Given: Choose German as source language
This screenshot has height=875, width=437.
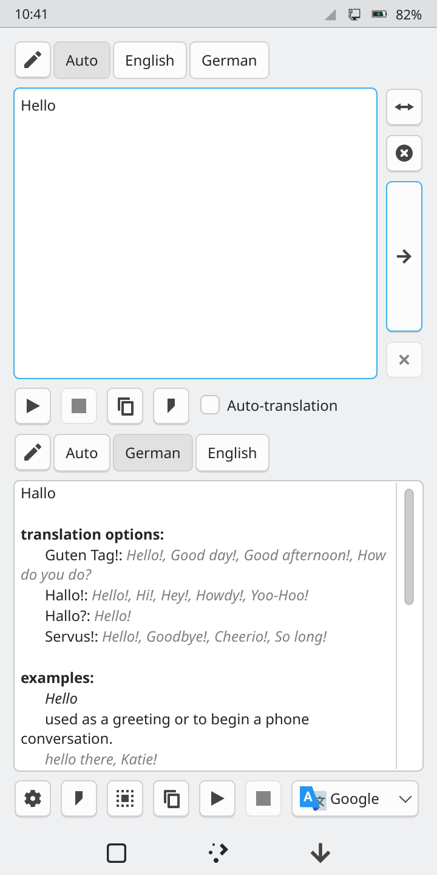Looking at the screenshot, I should click(229, 60).
